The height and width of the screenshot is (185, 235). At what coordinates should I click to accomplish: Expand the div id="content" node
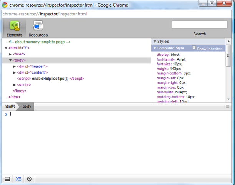click(14, 72)
